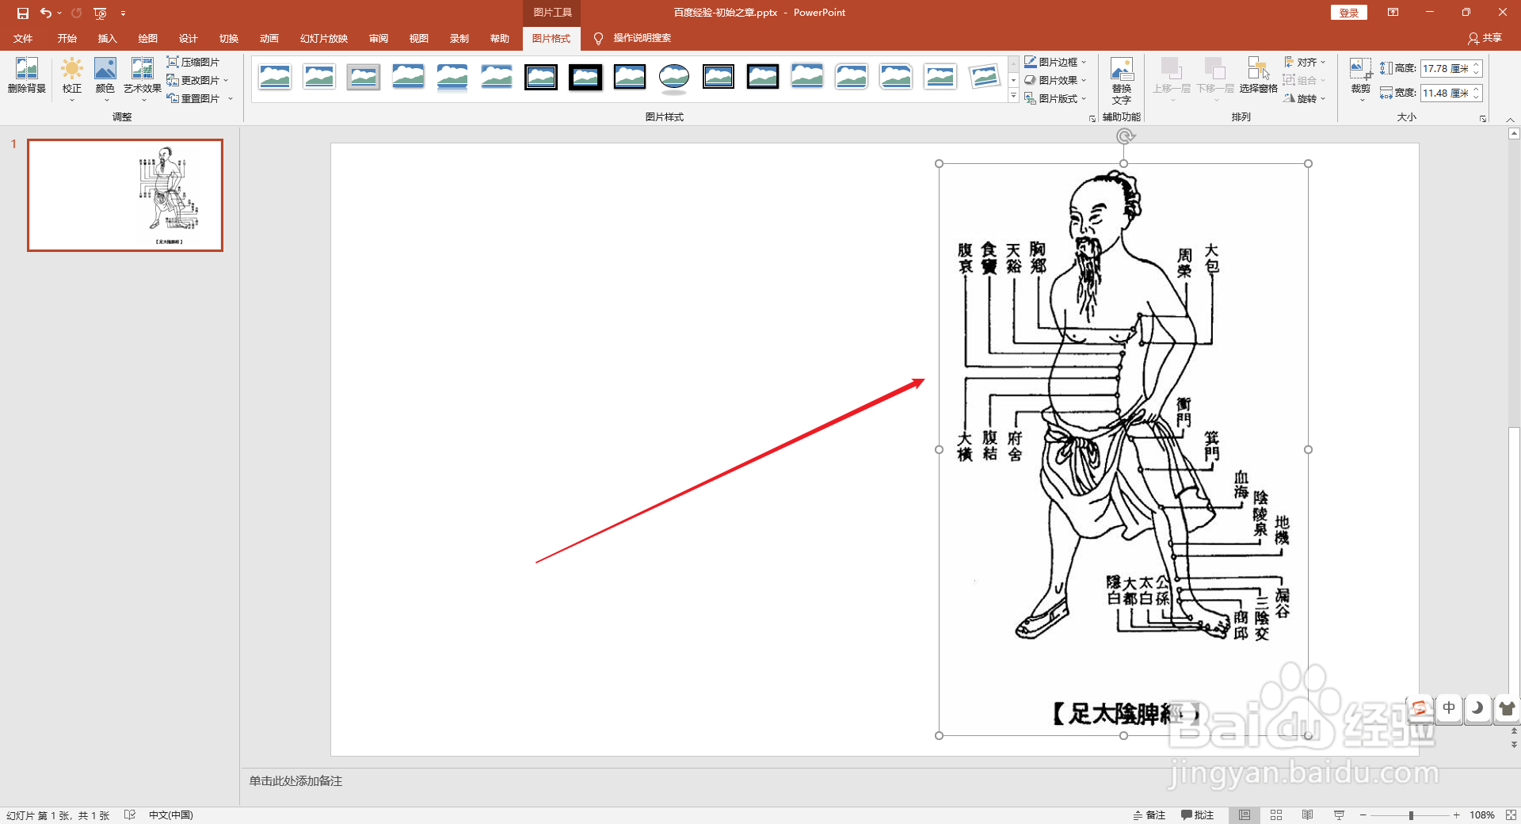Open Picture Layout (图片版式) menu
The width and height of the screenshot is (1521, 824).
[1055, 98]
